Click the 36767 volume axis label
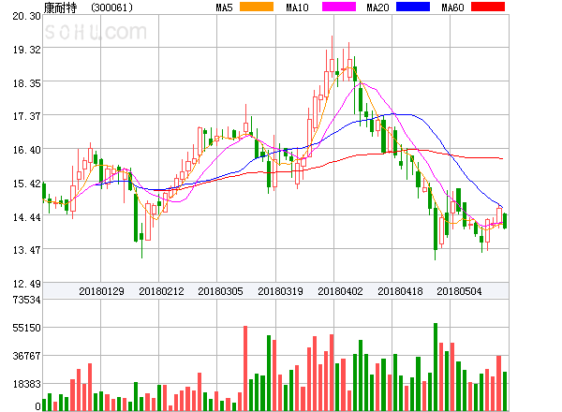 tap(27, 356)
